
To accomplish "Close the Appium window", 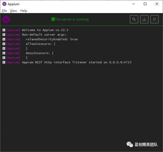I will pos(157,4).
